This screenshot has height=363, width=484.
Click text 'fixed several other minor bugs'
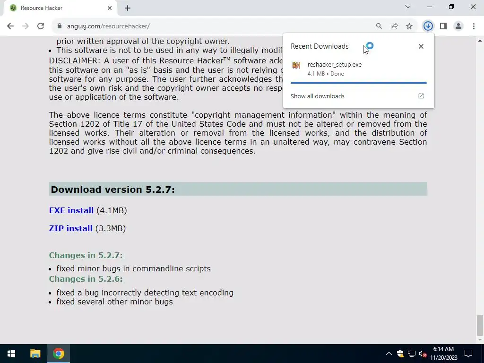click(114, 302)
